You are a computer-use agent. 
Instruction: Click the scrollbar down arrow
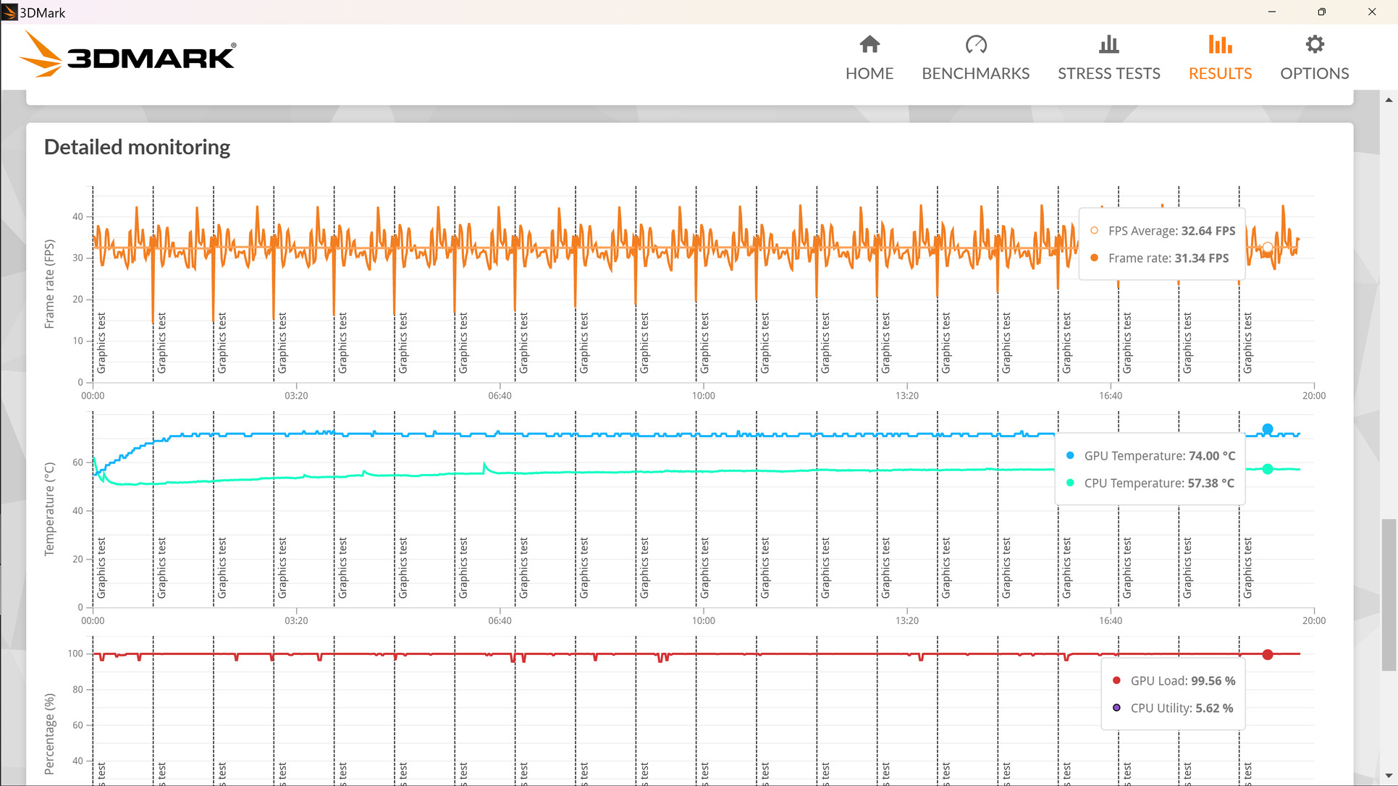pos(1389,776)
